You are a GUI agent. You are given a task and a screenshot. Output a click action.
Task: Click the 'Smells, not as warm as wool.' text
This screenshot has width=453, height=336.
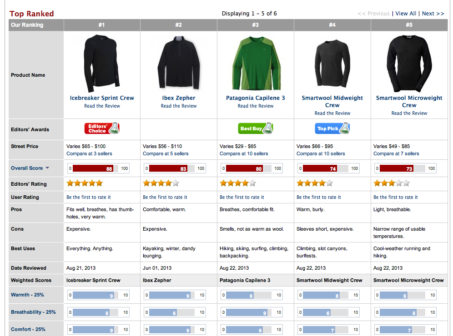252,229
